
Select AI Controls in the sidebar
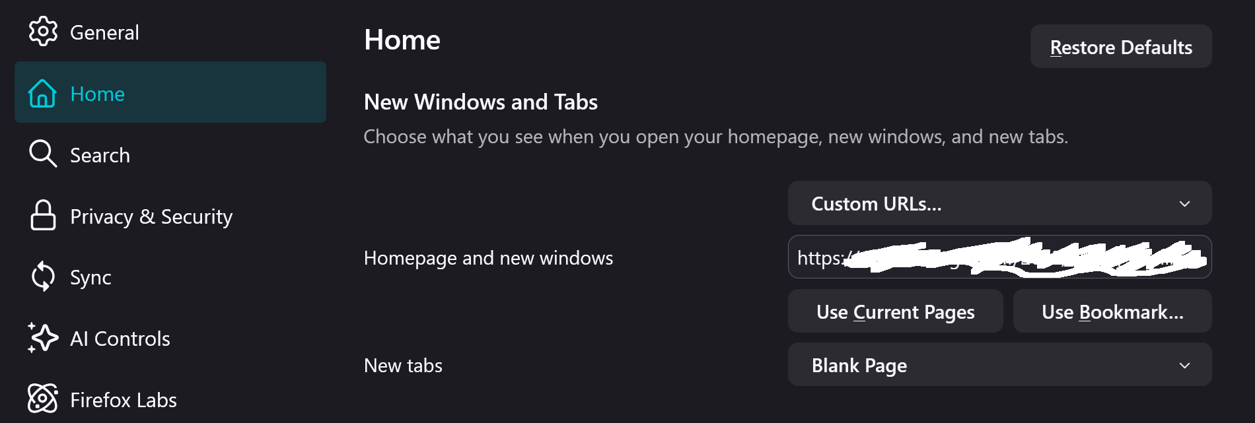(120, 339)
